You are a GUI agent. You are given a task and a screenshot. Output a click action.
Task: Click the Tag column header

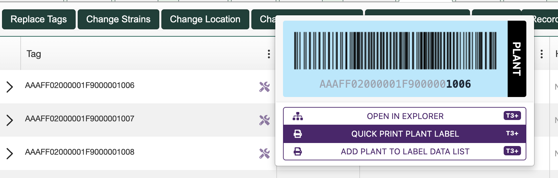34,54
